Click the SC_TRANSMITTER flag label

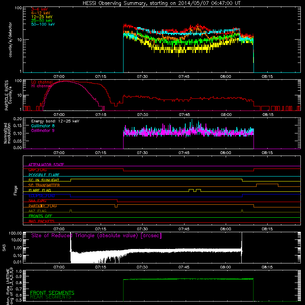tap(44, 185)
